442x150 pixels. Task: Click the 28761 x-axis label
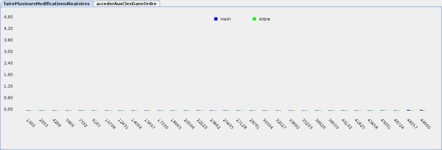[255, 123]
